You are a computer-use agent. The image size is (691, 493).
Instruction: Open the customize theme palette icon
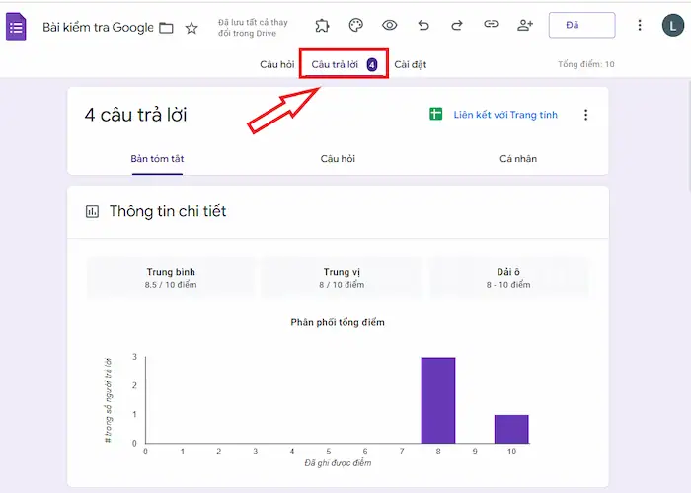[x=356, y=25]
